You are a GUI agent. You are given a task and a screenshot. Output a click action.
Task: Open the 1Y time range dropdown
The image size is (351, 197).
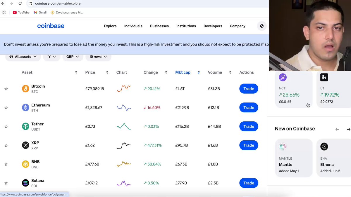[x=51, y=57]
